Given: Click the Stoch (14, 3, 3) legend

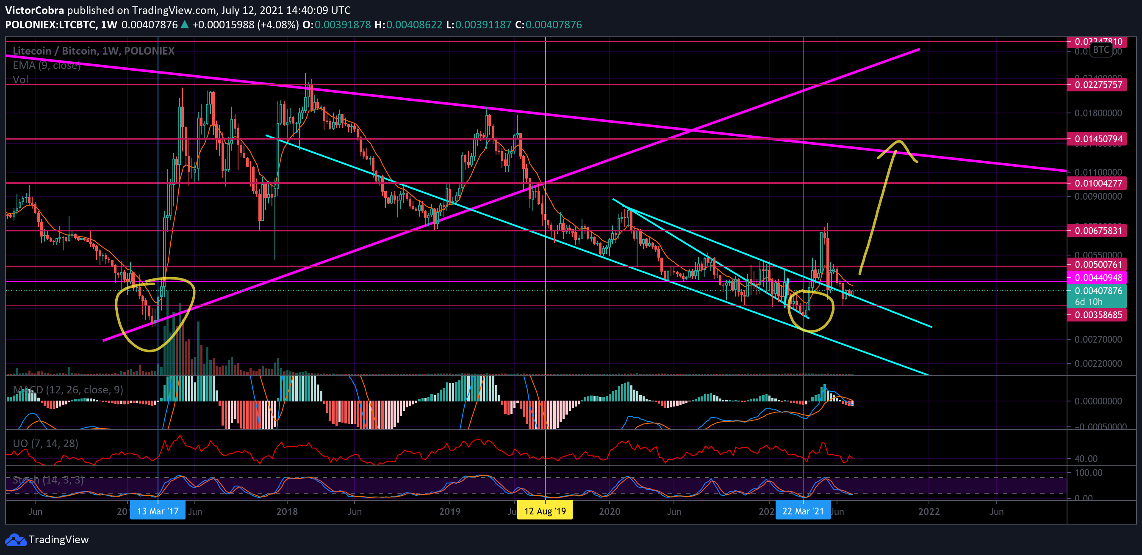Looking at the screenshot, I should pos(48,480).
